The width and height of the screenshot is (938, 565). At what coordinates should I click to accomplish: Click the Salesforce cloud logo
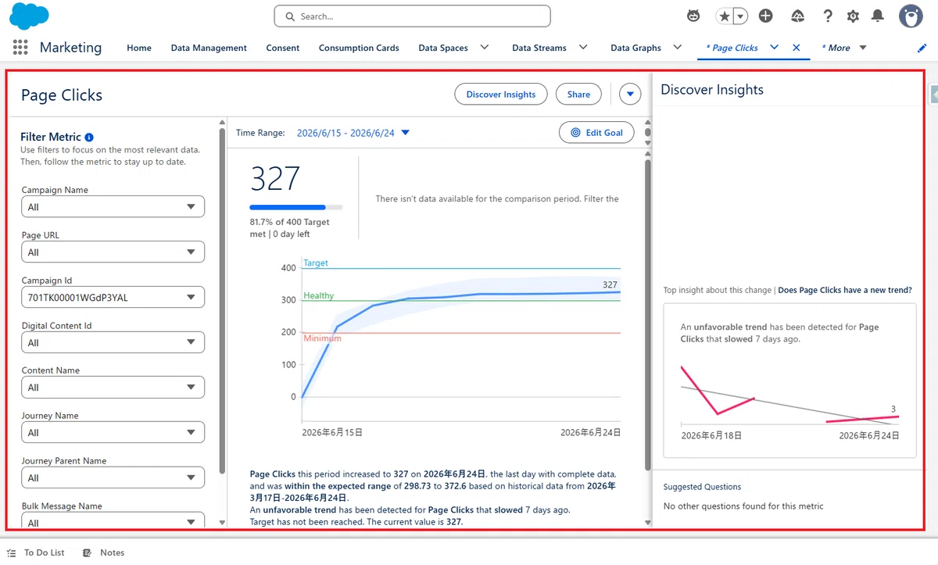29,16
